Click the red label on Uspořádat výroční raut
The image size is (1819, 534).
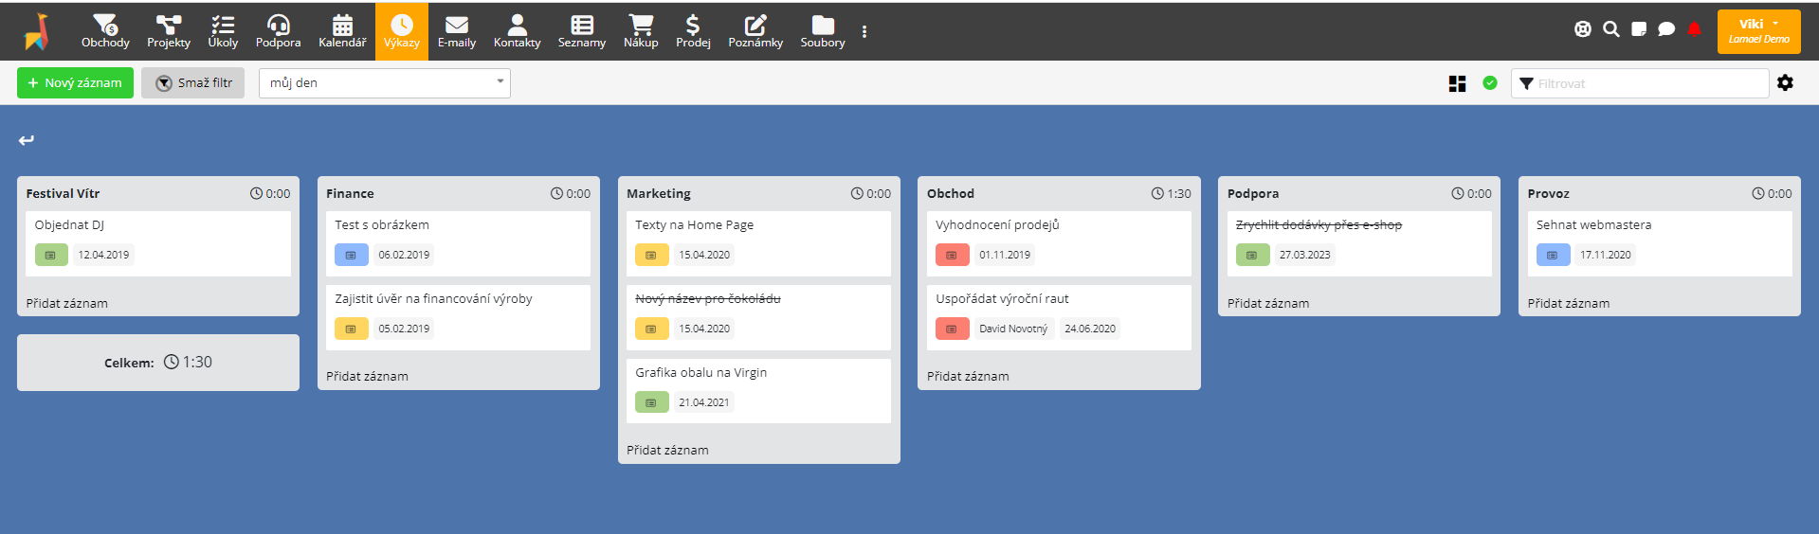click(953, 329)
